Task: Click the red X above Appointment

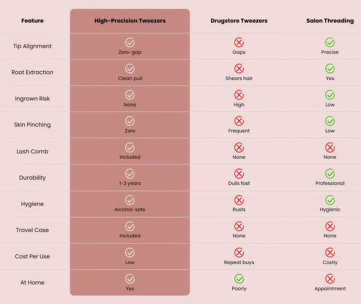Action: (x=330, y=279)
